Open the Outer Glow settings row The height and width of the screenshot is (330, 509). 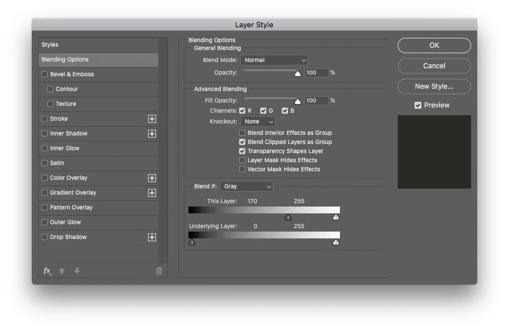[x=98, y=222]
